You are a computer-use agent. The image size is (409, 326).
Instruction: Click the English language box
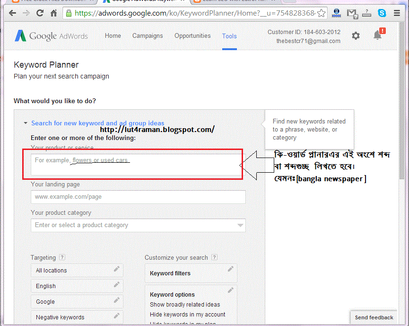pos(77,286)
